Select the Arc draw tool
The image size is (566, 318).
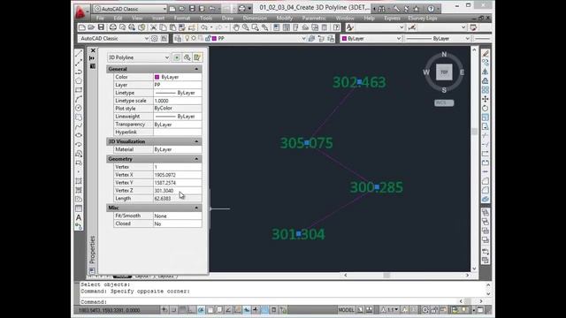79,99
